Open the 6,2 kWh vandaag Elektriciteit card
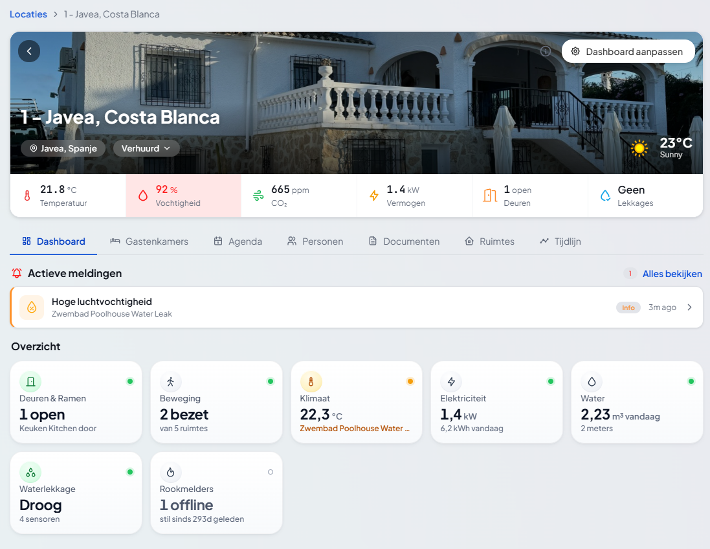Viewport: 710px width, 549px height. [x=496, y=402]
